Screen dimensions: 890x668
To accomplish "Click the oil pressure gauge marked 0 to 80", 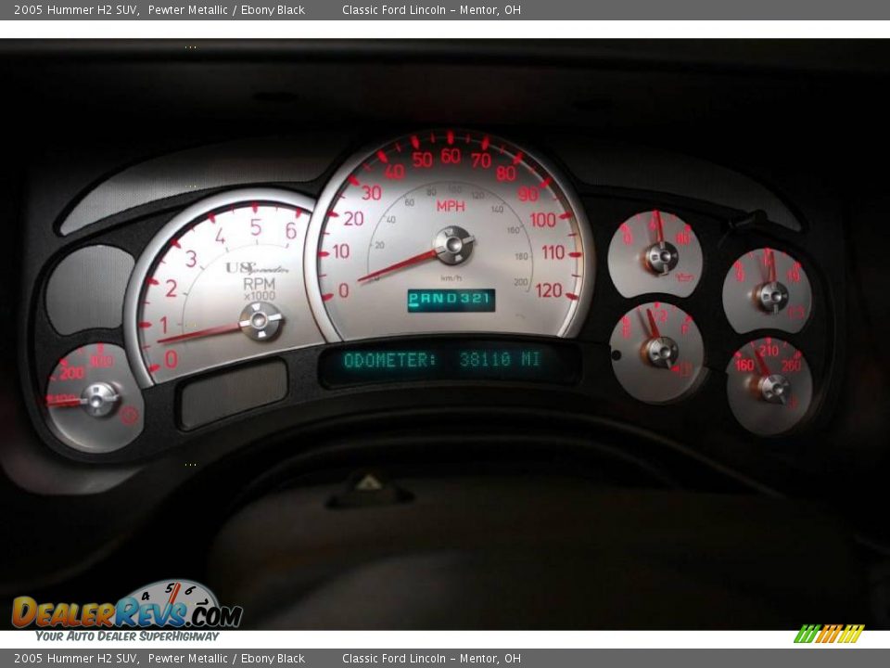I will pyautogui.click(x=655, y=254).
